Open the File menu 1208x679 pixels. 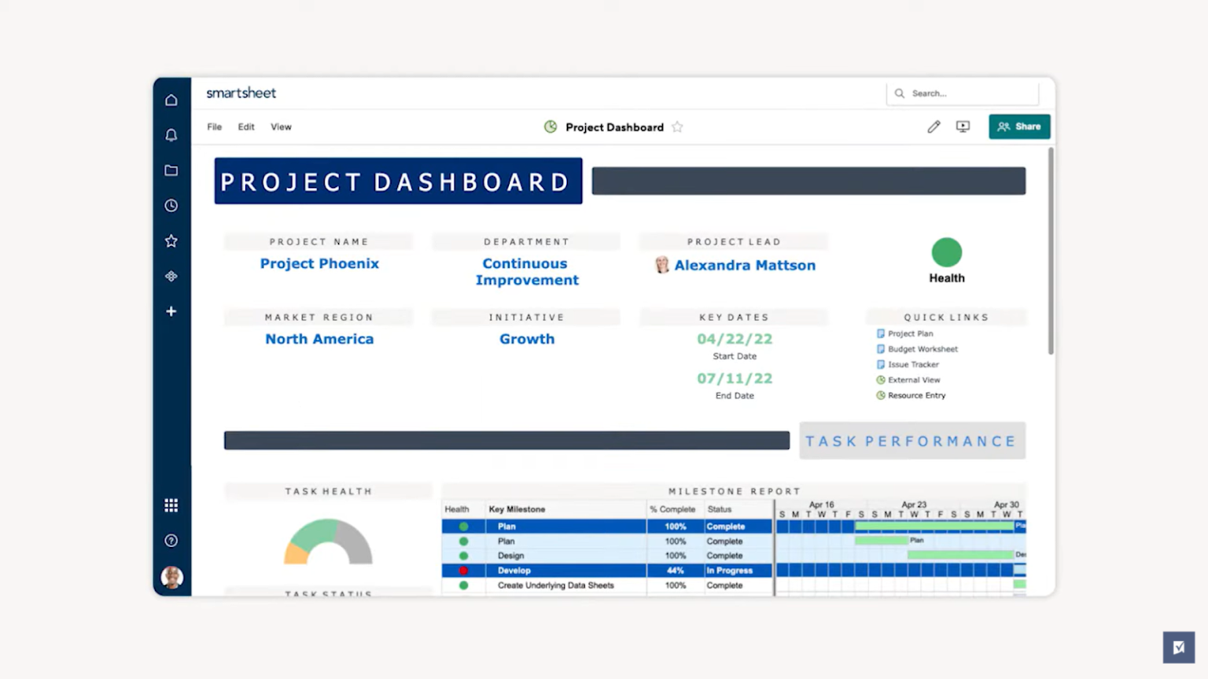click(x=214, y=127)
